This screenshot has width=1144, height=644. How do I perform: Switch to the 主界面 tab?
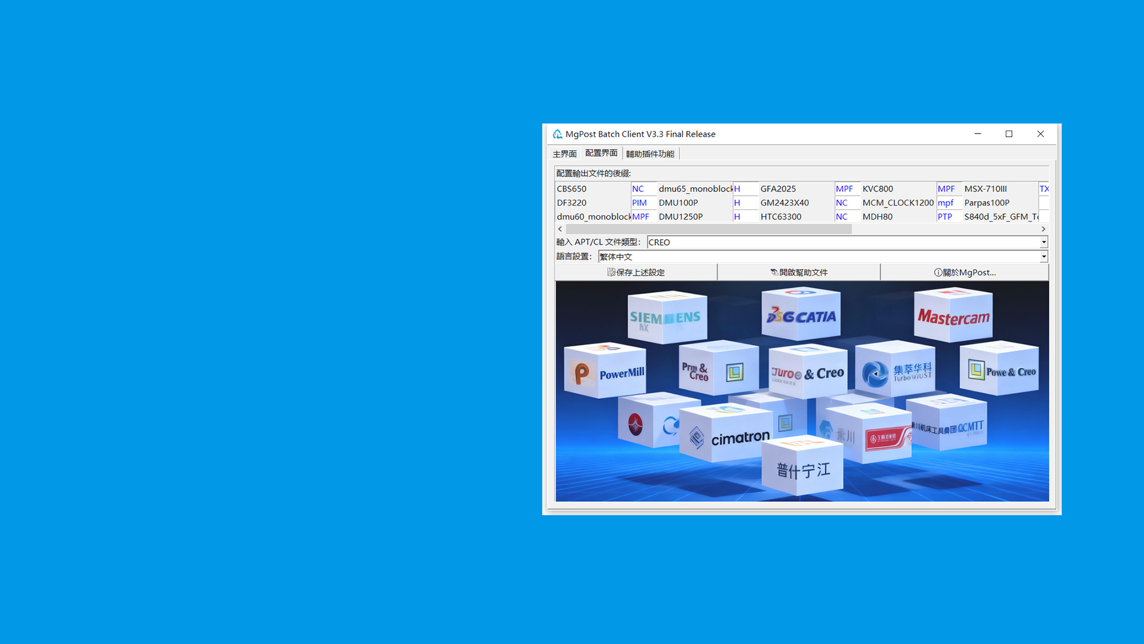click(x=564, y=154)
